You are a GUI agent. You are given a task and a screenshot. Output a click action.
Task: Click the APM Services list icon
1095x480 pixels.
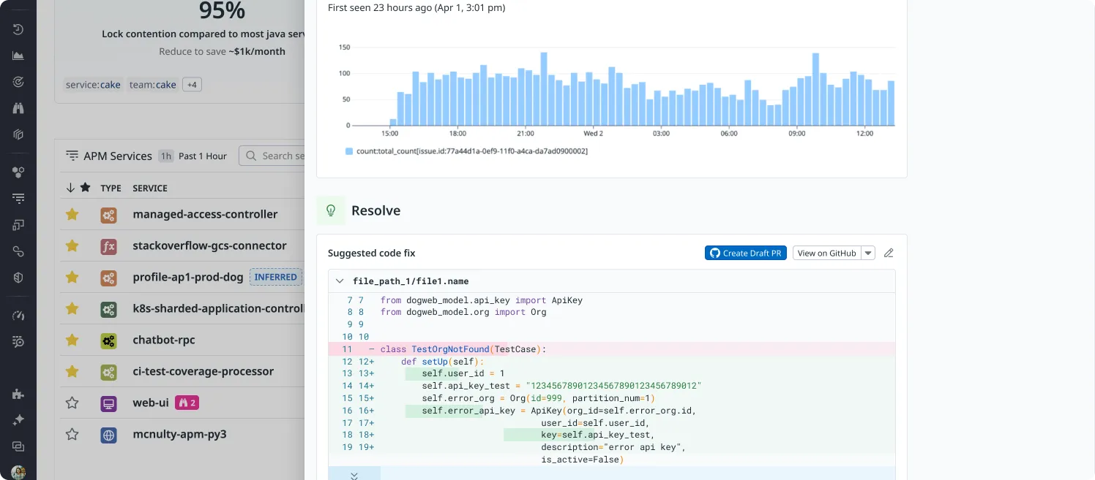coord(72,156)
